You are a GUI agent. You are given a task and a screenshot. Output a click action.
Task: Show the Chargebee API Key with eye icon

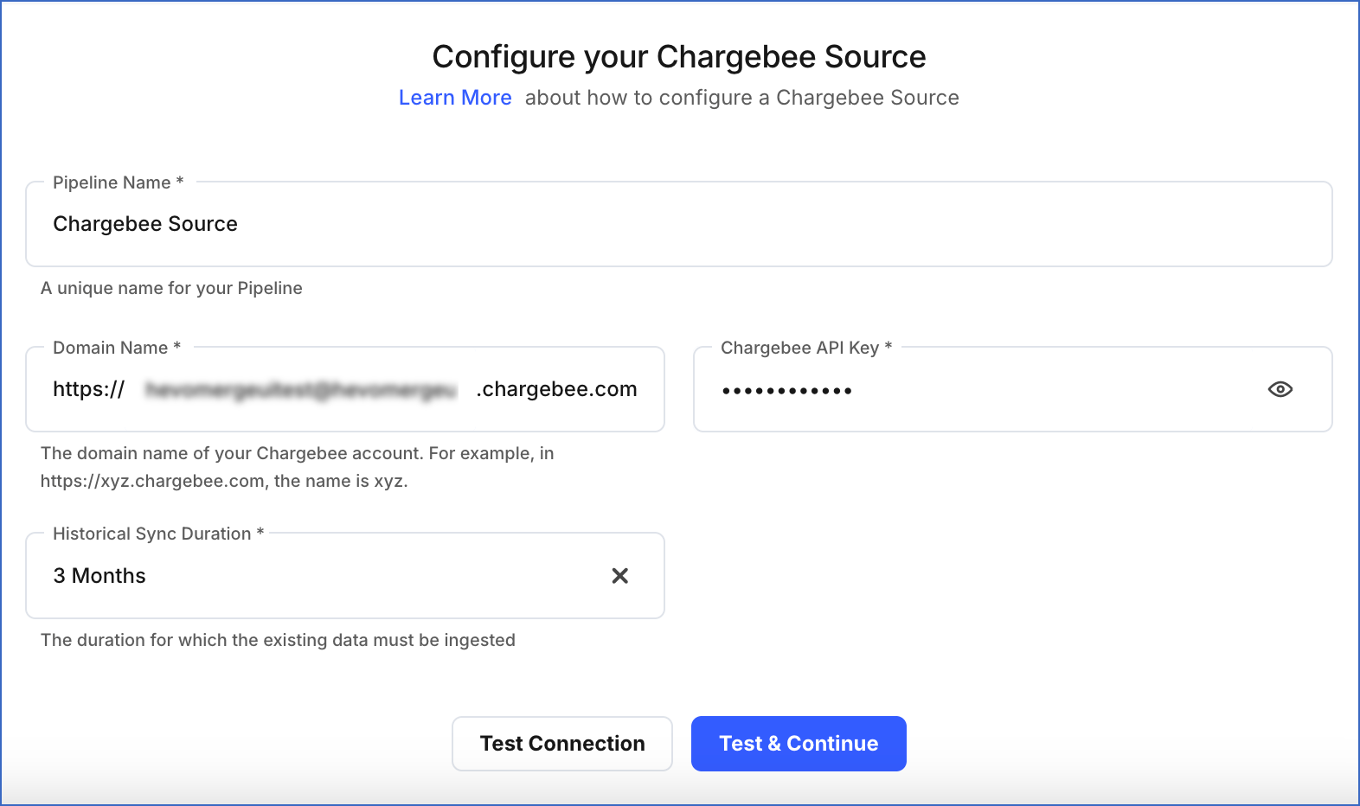click(x=1280, y=389)
